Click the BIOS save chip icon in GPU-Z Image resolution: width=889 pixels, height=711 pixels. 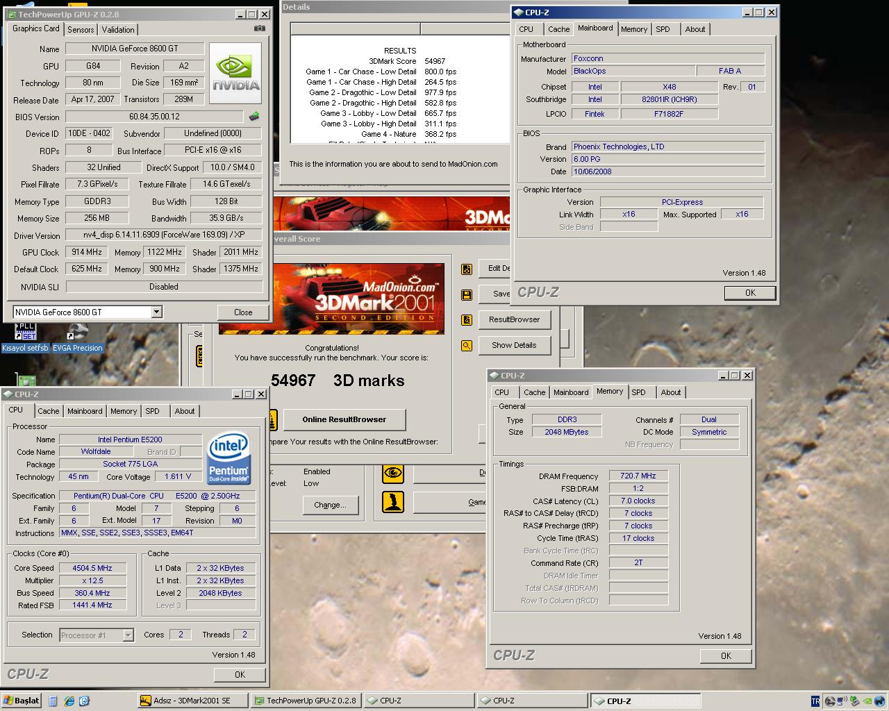(x=254, y=117)
